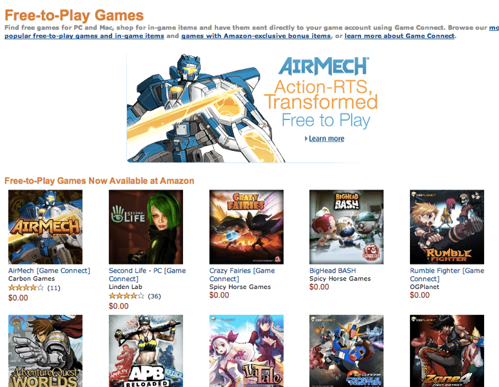Open AirMech [Game Connect] title link

click(x=49, y=270)
